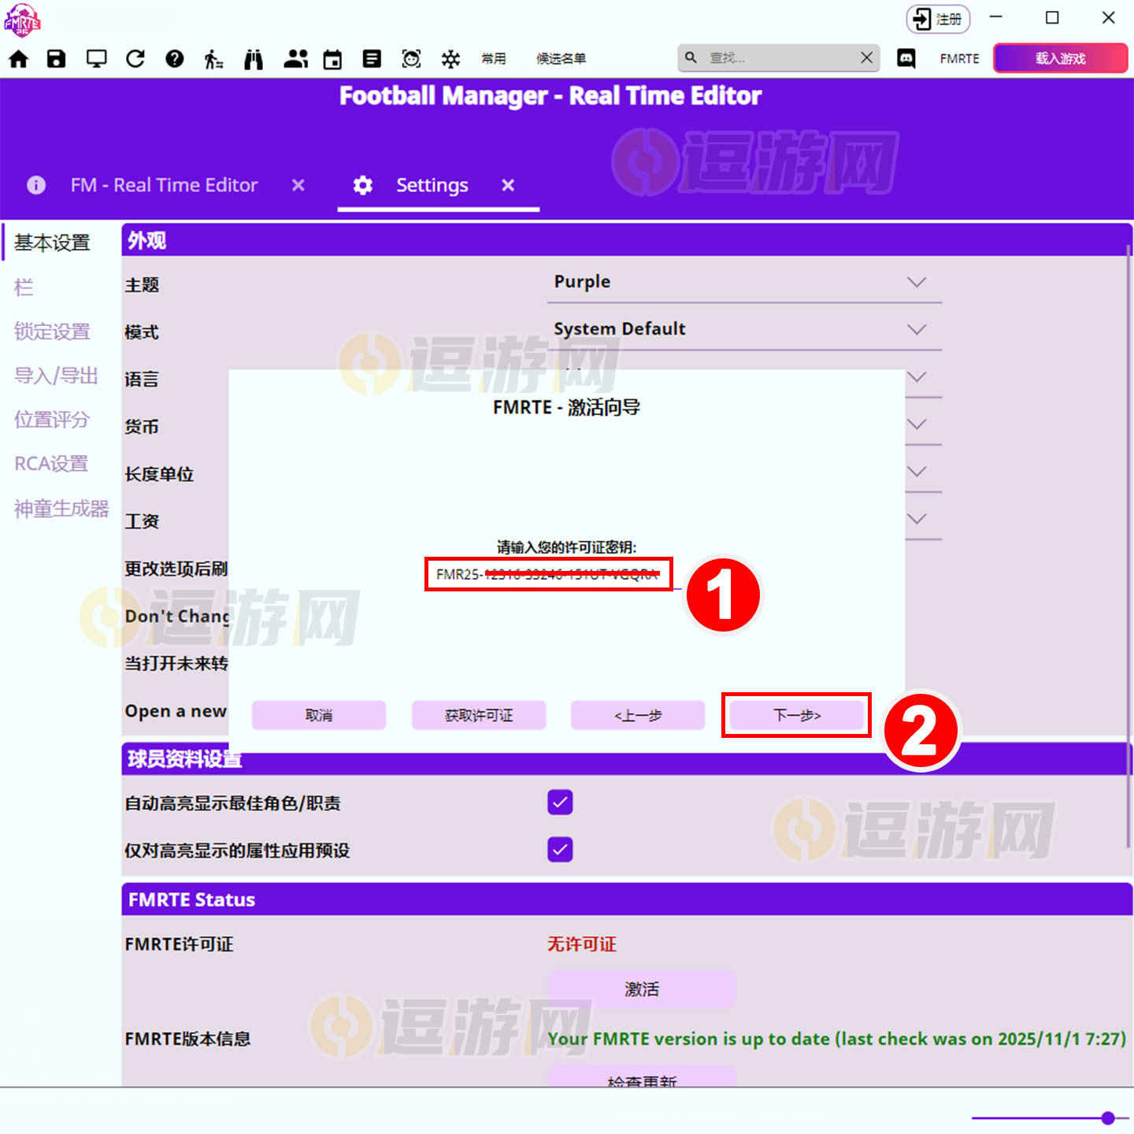Click the snowflake freeze icon
Image resolution: width=1134 pixels, height=1134 pixels.
450,58
